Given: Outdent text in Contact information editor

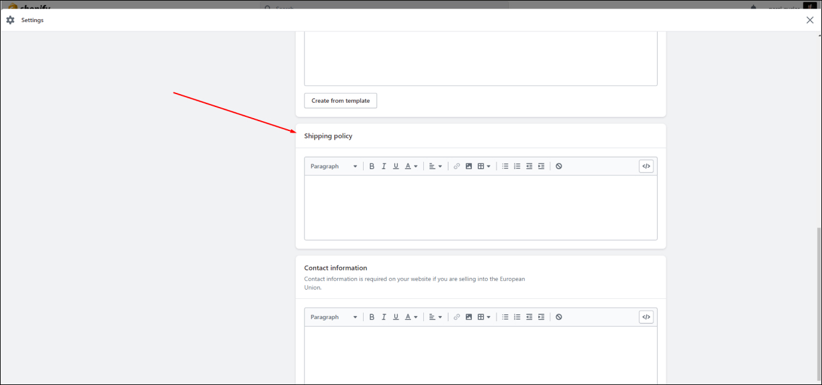Looking at the screenshot, I should point(529,317).
